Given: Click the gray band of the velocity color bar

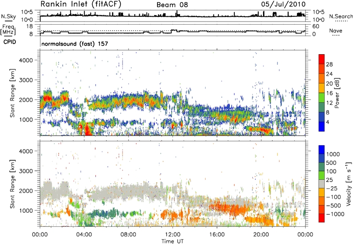Looking at the screenshot, I should 322,184.
